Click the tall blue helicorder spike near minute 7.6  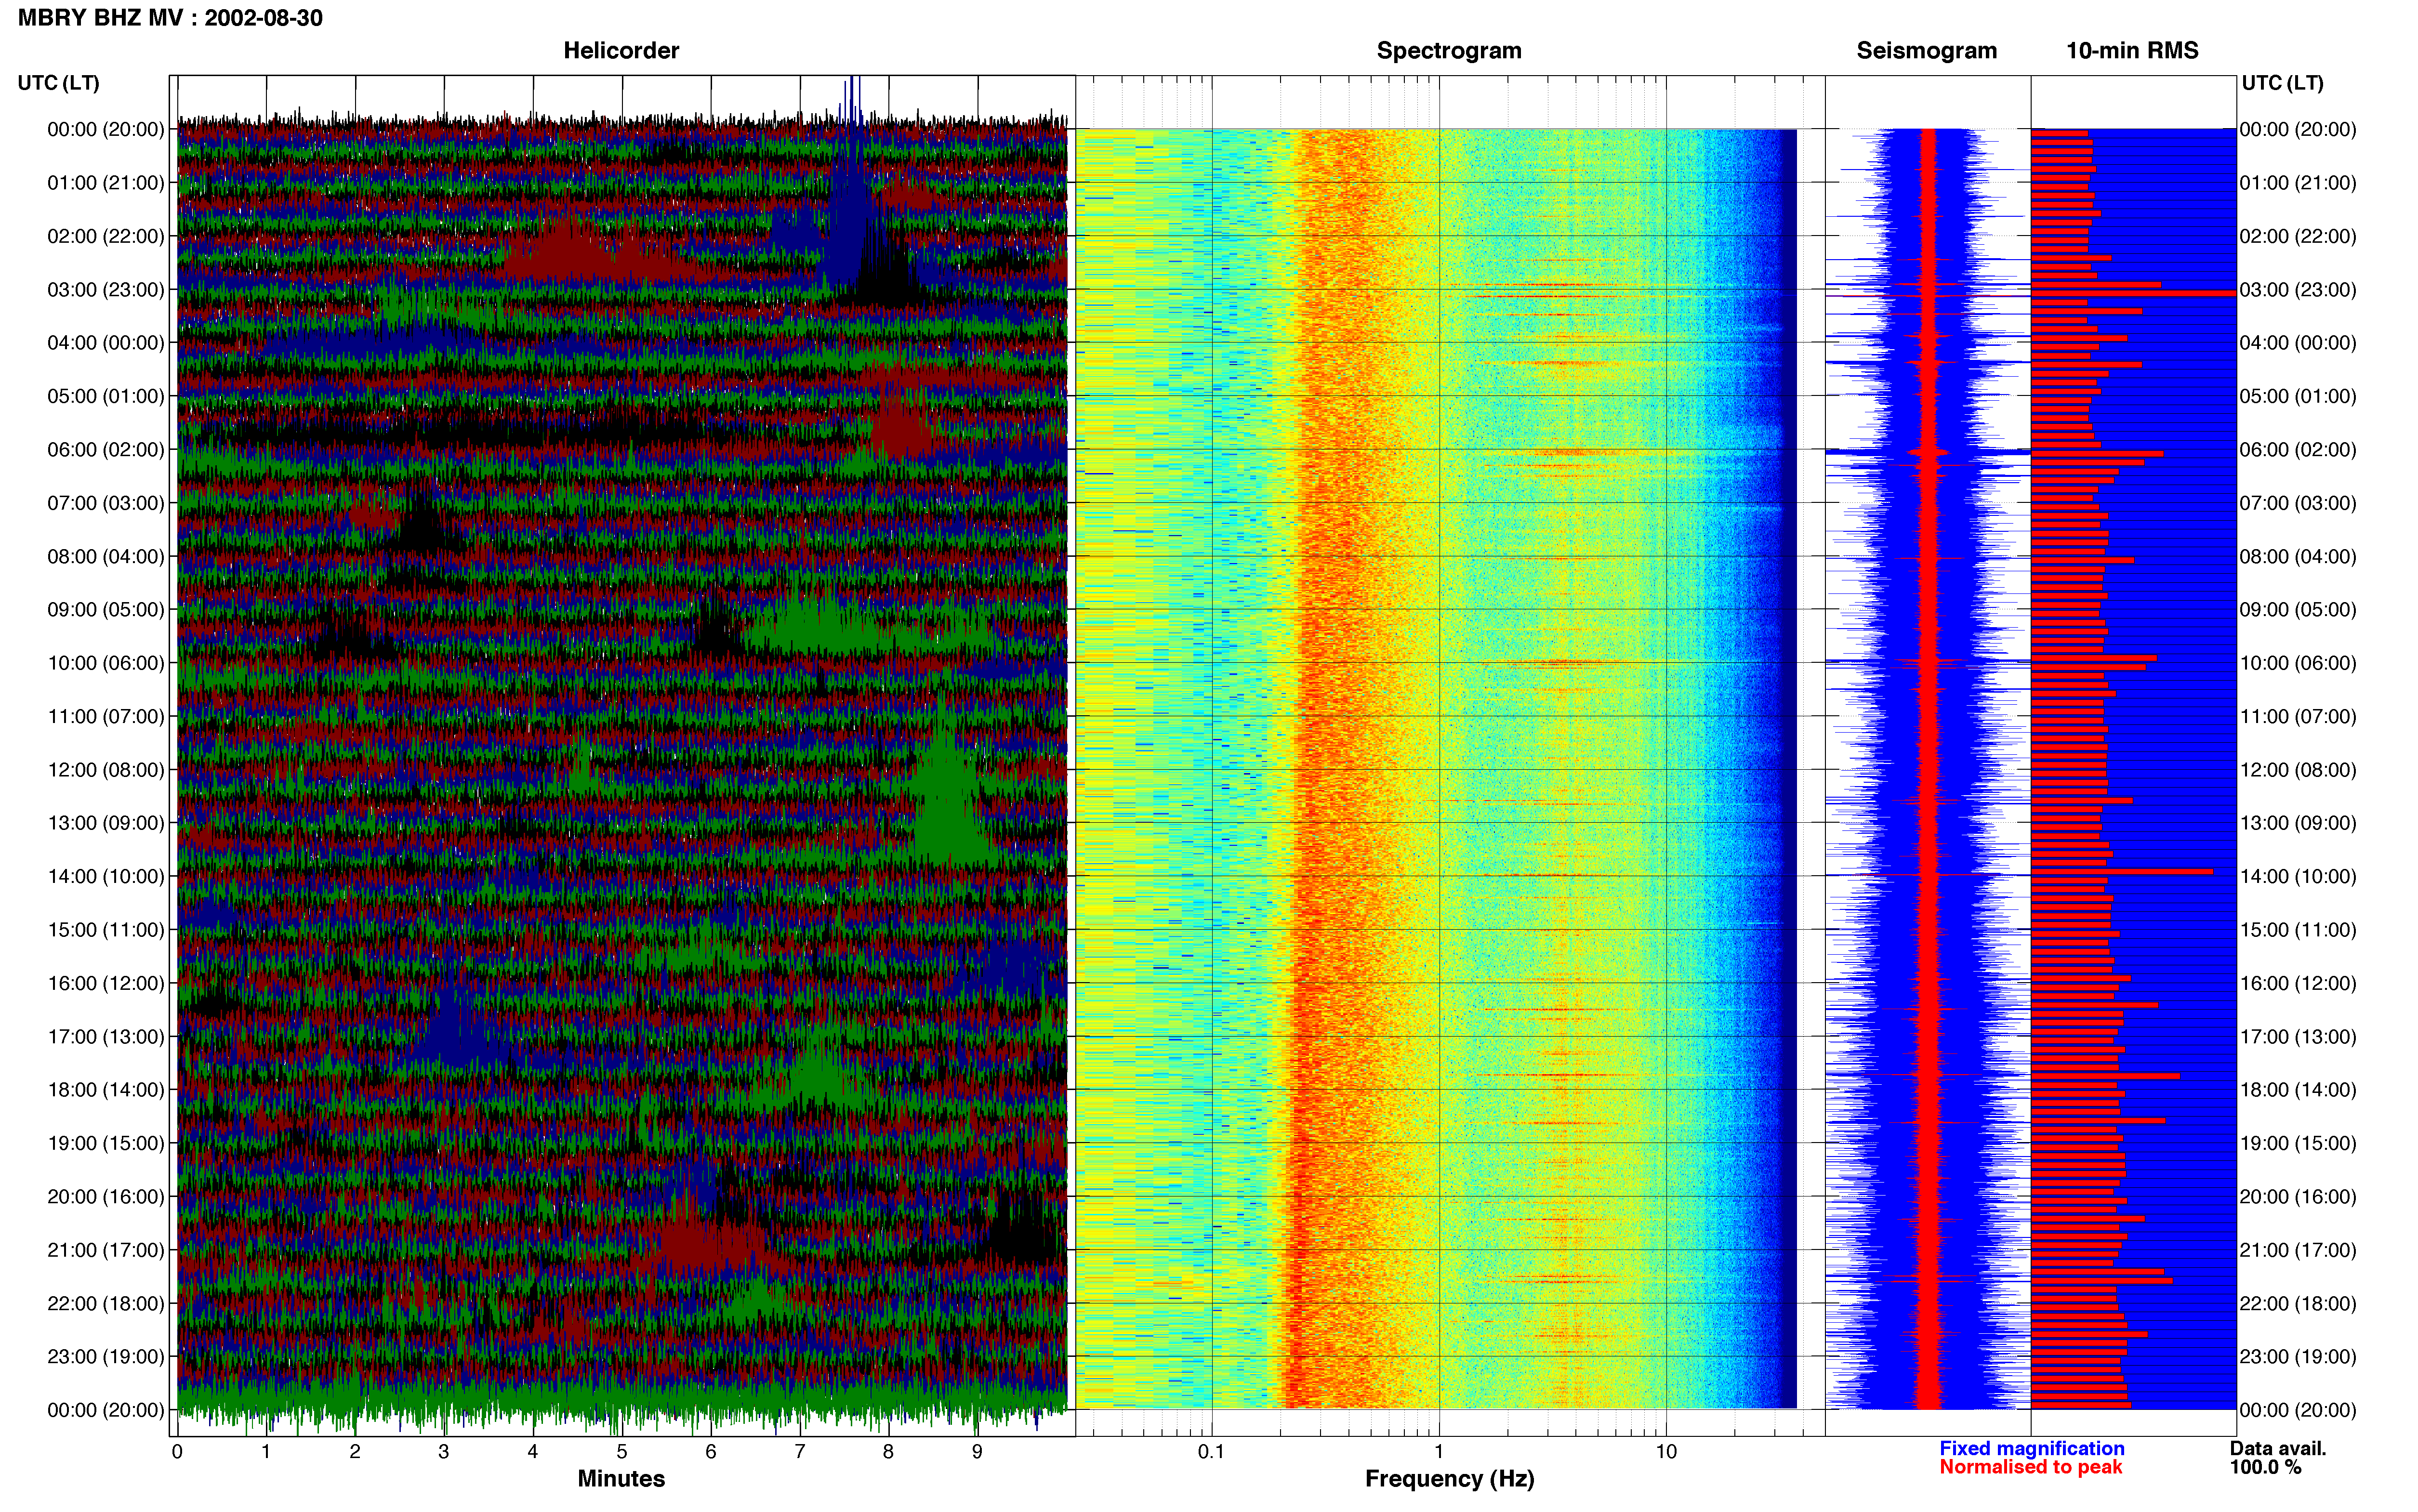click(852, 180)
